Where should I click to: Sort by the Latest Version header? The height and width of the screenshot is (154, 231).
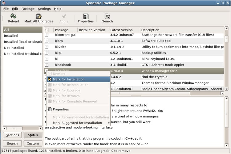(124, 30)
